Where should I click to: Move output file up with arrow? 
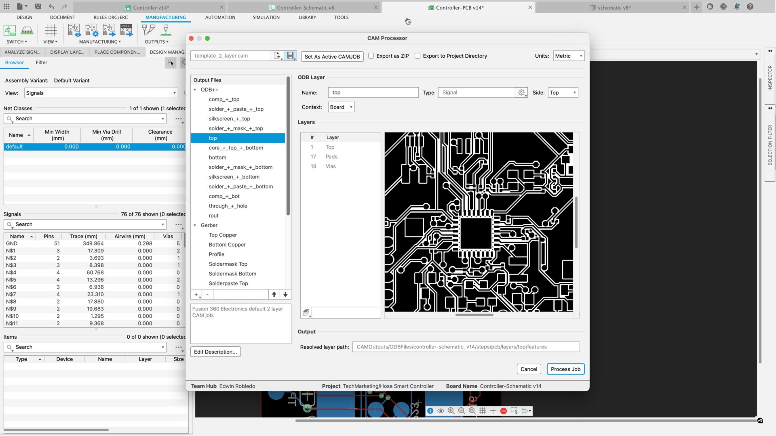click(274, 294)
